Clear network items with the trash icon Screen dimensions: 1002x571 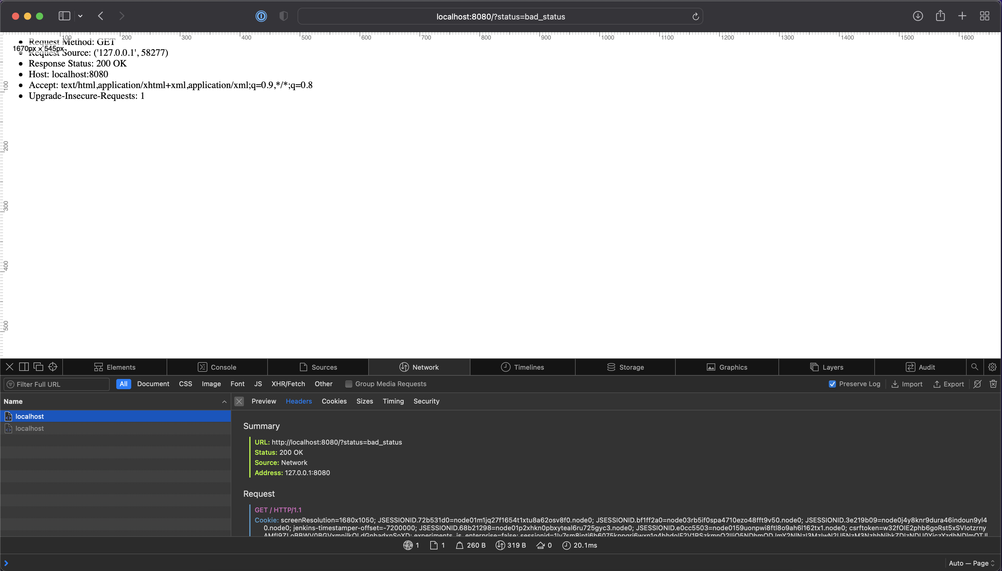click(993, 384)
